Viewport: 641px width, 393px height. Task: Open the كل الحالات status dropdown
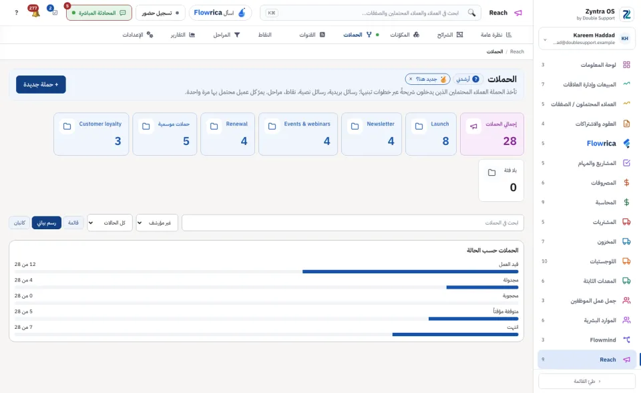point(110,223)
